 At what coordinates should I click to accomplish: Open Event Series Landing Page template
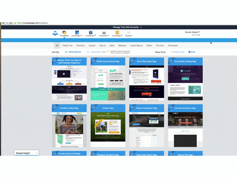(185, 79)
